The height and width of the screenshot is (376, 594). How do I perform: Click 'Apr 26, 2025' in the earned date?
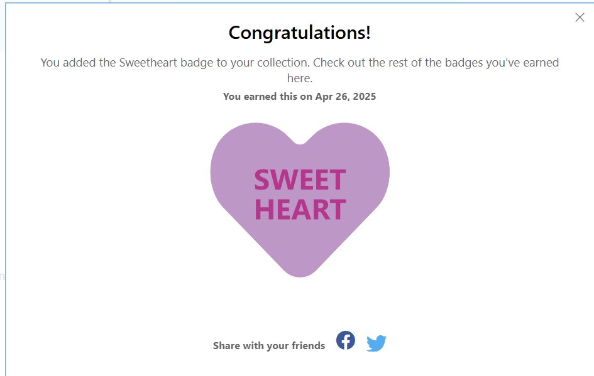pyautogui.click(x=346, y=97)
